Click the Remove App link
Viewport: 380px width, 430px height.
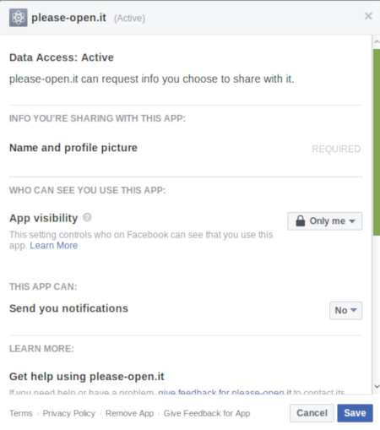pyautogui.click(x=130, y=413)
